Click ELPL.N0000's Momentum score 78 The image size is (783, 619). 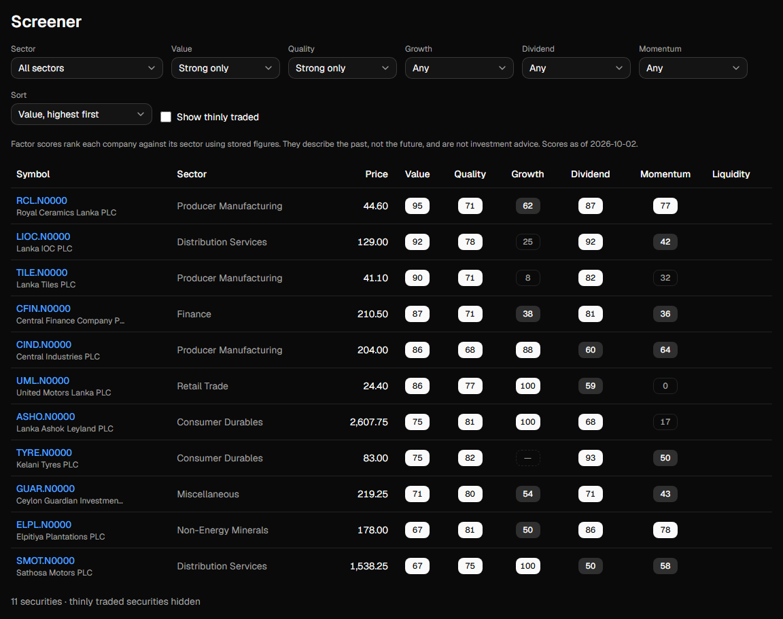pos(665,529)
